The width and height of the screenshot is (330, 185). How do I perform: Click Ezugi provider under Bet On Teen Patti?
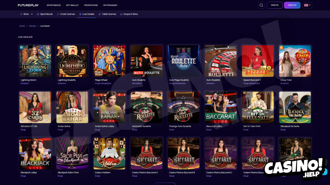coord(245,129)
